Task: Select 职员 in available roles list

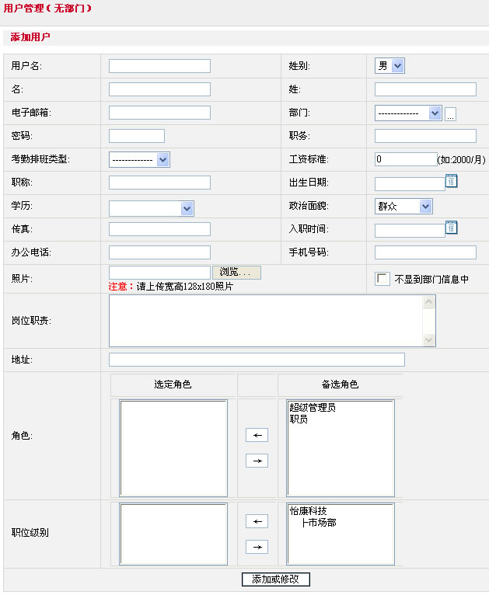Action: point(299,419)
